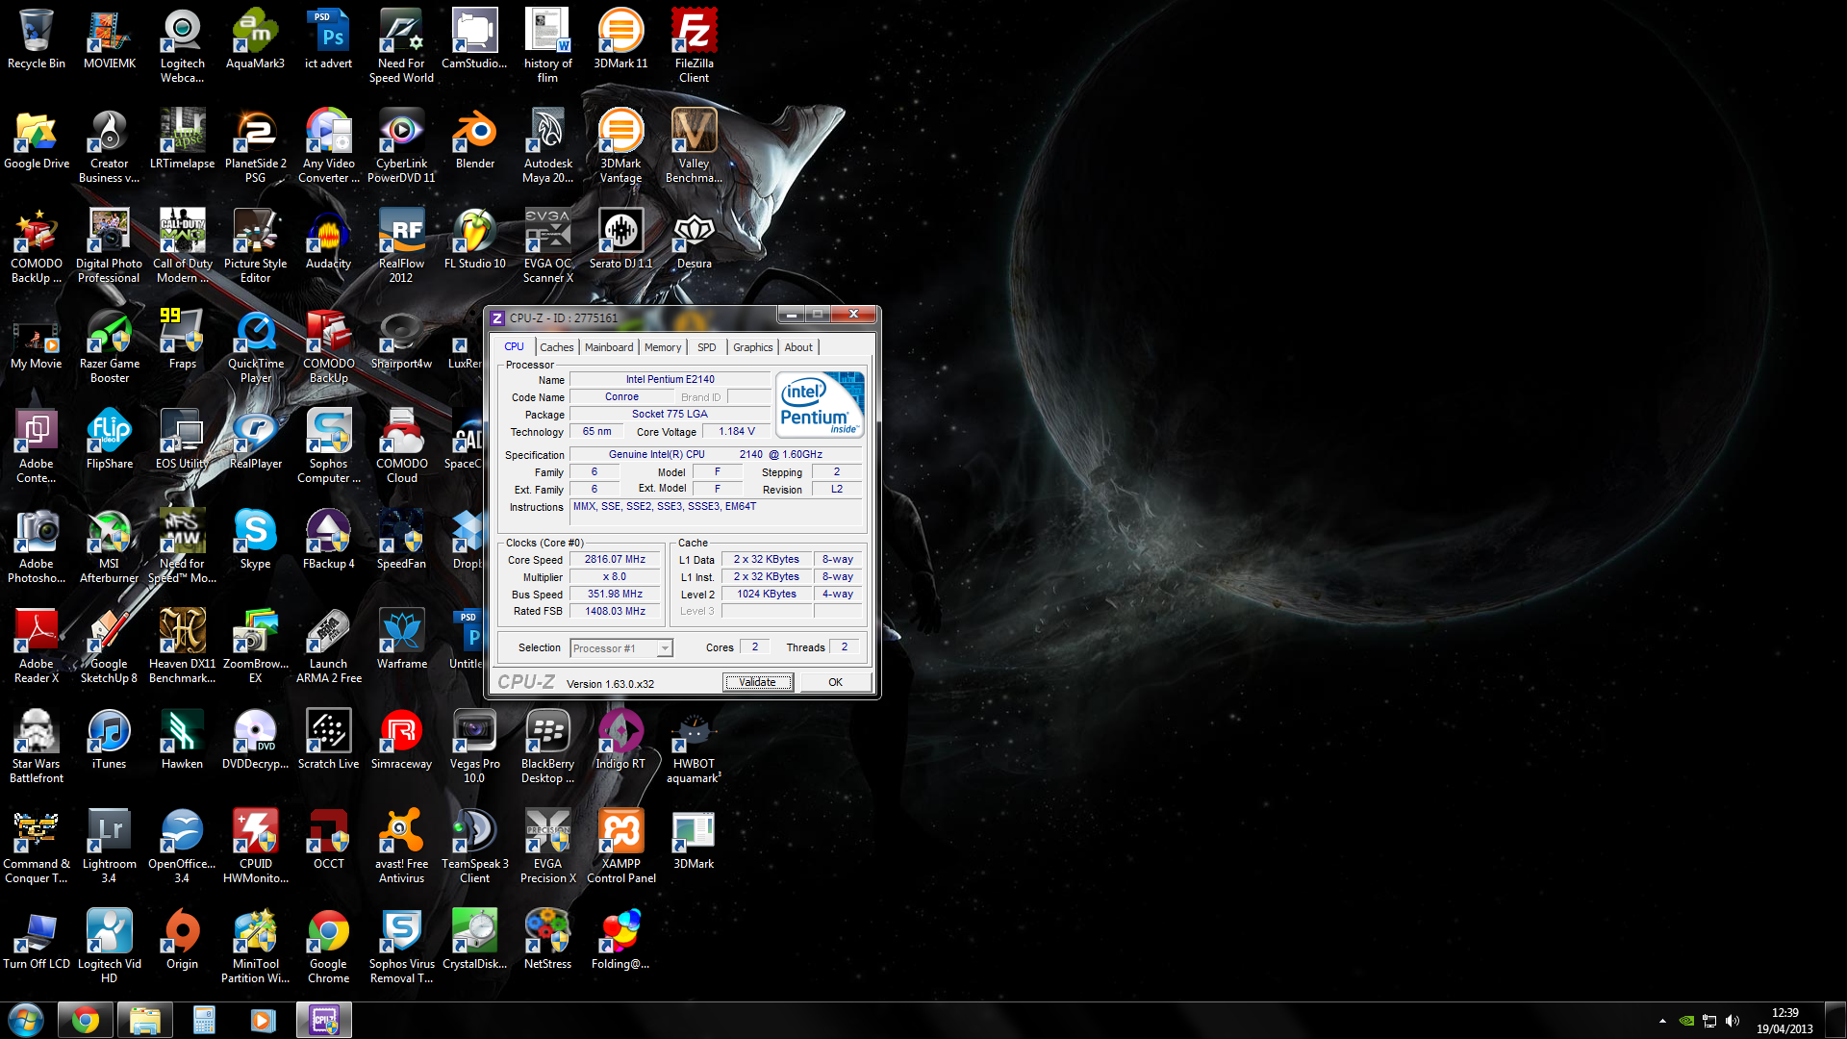Open HWBOT aquamark3 shortcut
1847x1039 pixels.
(694, 746)
